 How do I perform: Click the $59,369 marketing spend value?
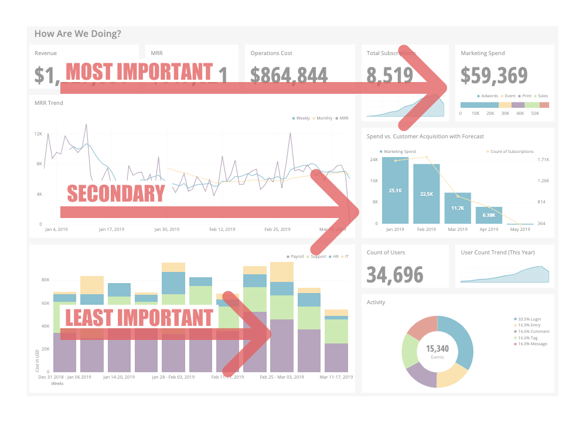[x=494, y=75]
